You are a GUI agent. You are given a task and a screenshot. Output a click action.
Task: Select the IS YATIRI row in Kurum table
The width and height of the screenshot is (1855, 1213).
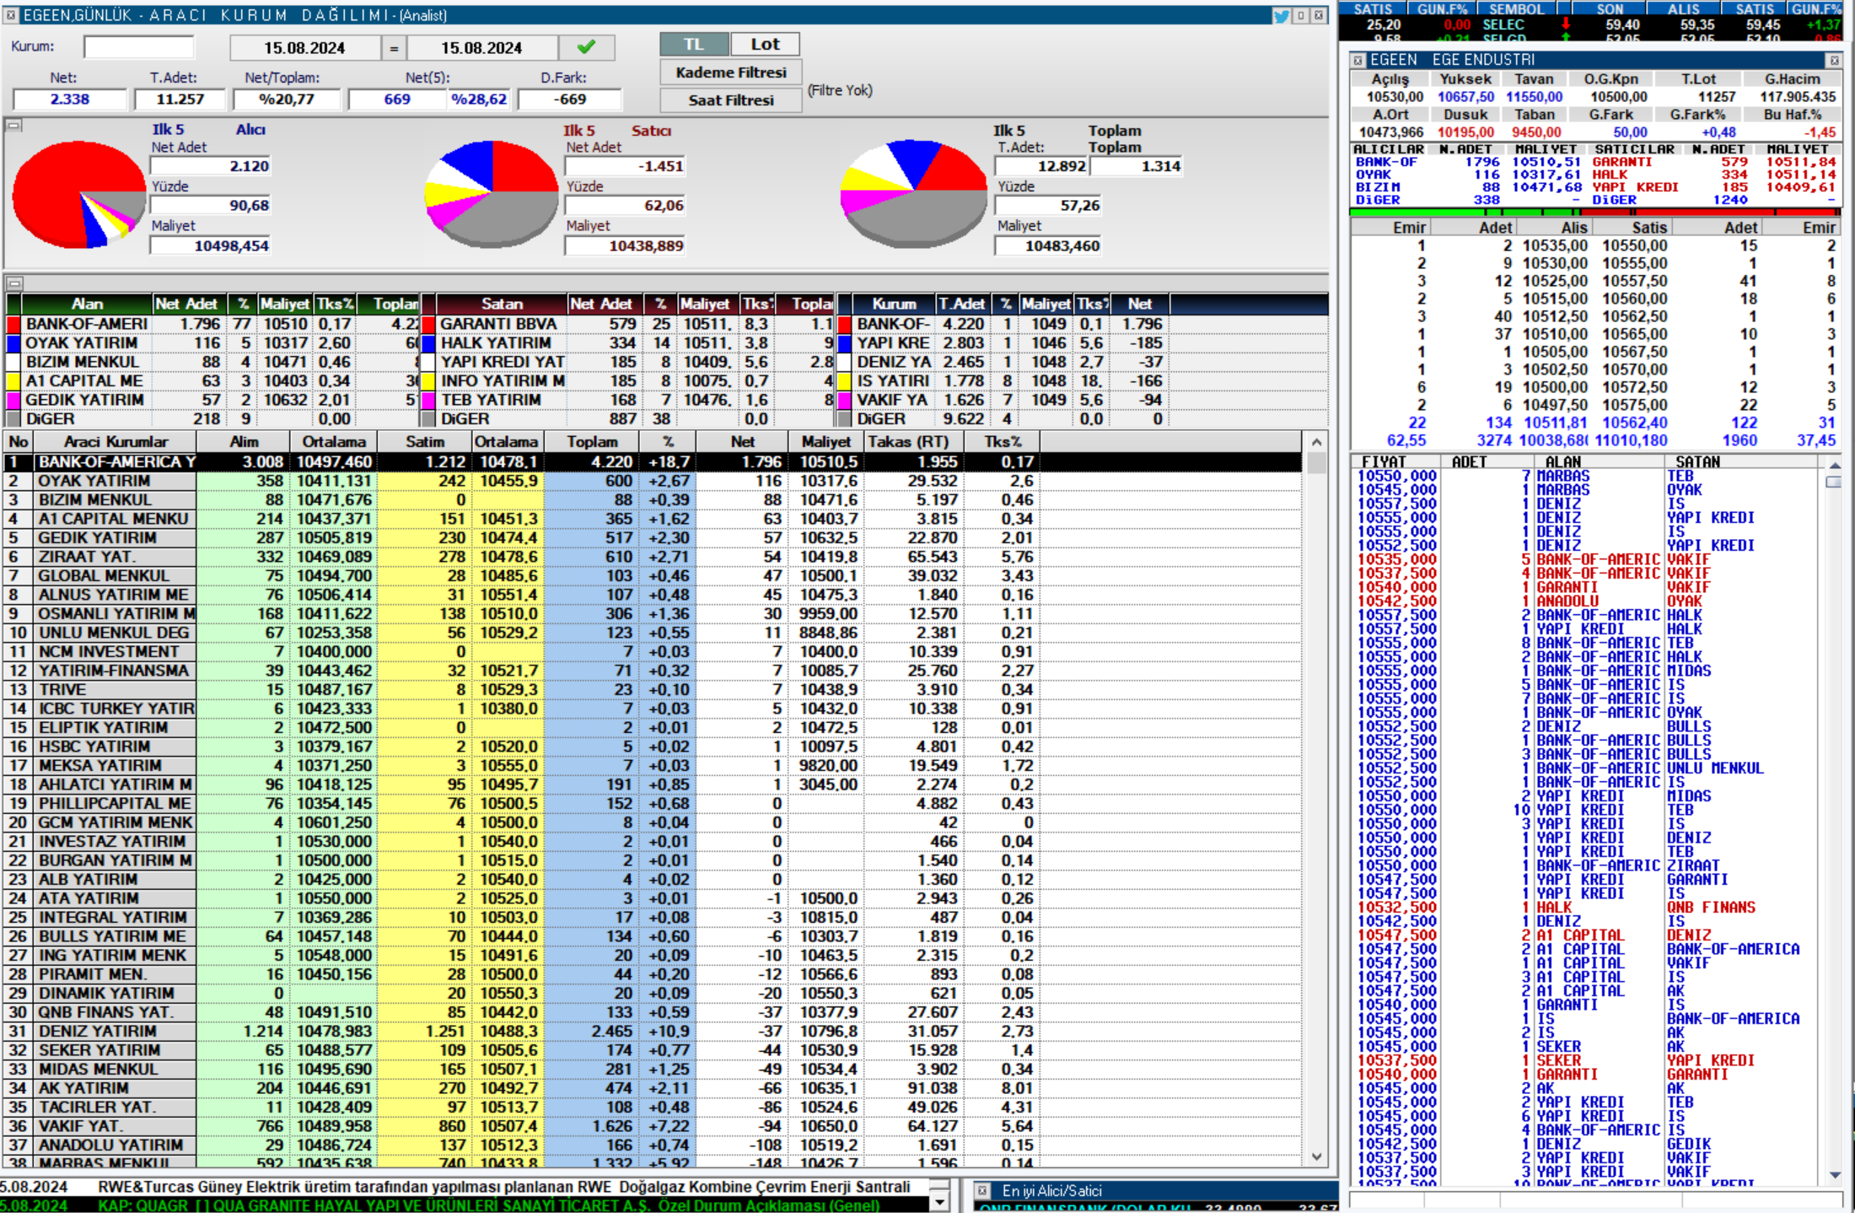1003,381
